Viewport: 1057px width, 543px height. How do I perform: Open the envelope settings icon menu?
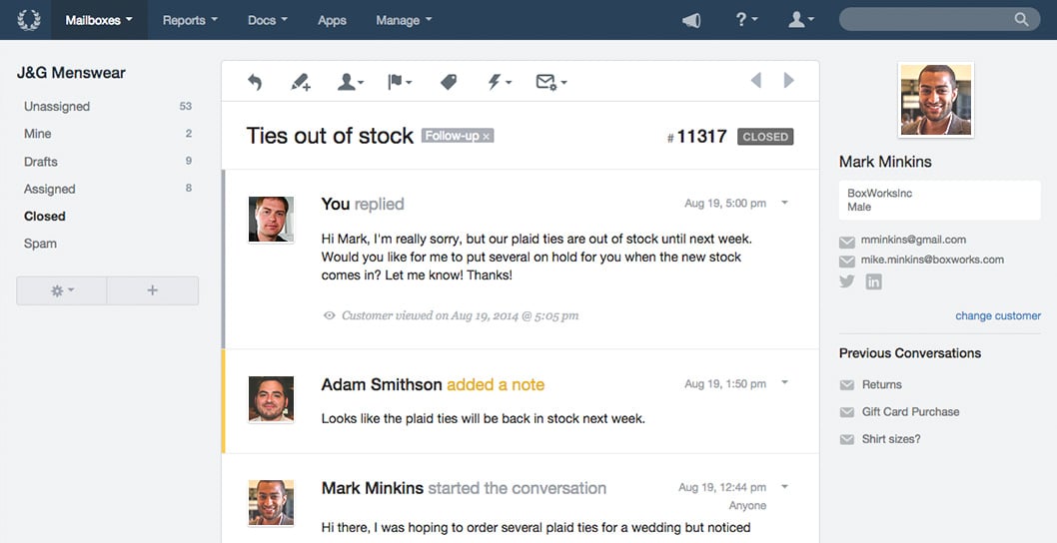coord(550,82)
